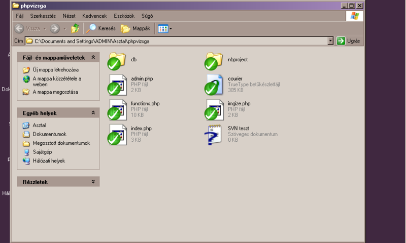Select the functions.php file icon
The height and width of the screenshot is (243, 406).
click(117, 110)
